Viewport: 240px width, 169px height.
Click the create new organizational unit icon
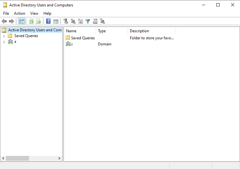coord(80,21)
